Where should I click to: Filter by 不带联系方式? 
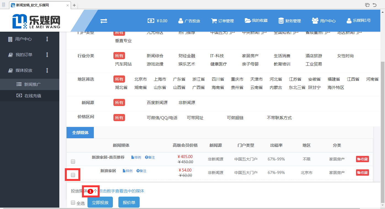tap(279, 118)
